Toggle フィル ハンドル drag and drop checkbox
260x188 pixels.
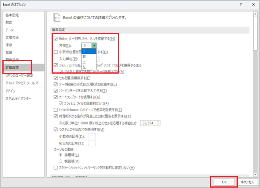tap(56, 65)
